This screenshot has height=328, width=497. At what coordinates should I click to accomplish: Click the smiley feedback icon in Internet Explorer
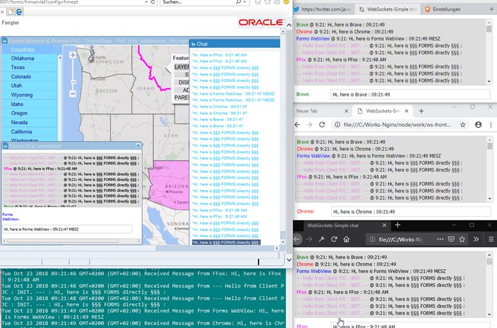pos(286,2)
